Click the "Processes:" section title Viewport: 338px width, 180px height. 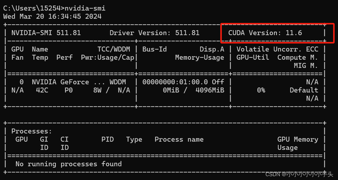(32, 131)
